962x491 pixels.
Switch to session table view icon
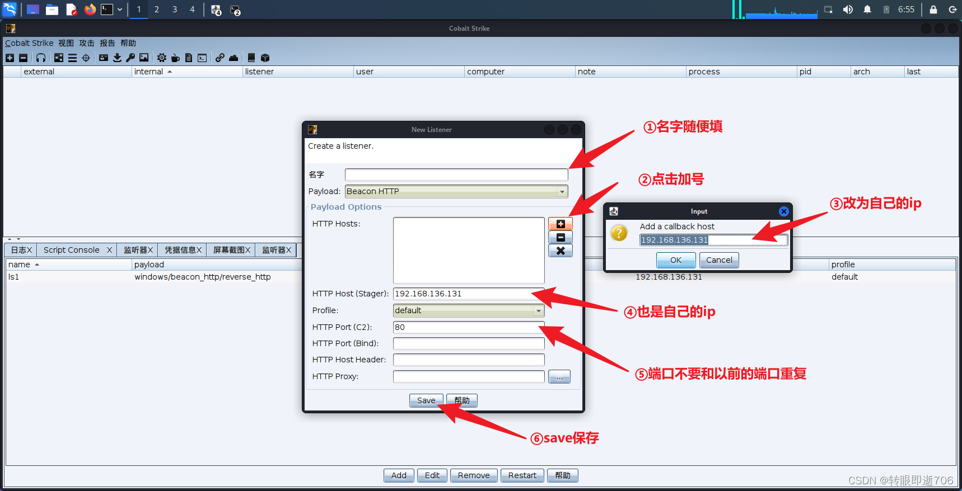click(72, 58)
